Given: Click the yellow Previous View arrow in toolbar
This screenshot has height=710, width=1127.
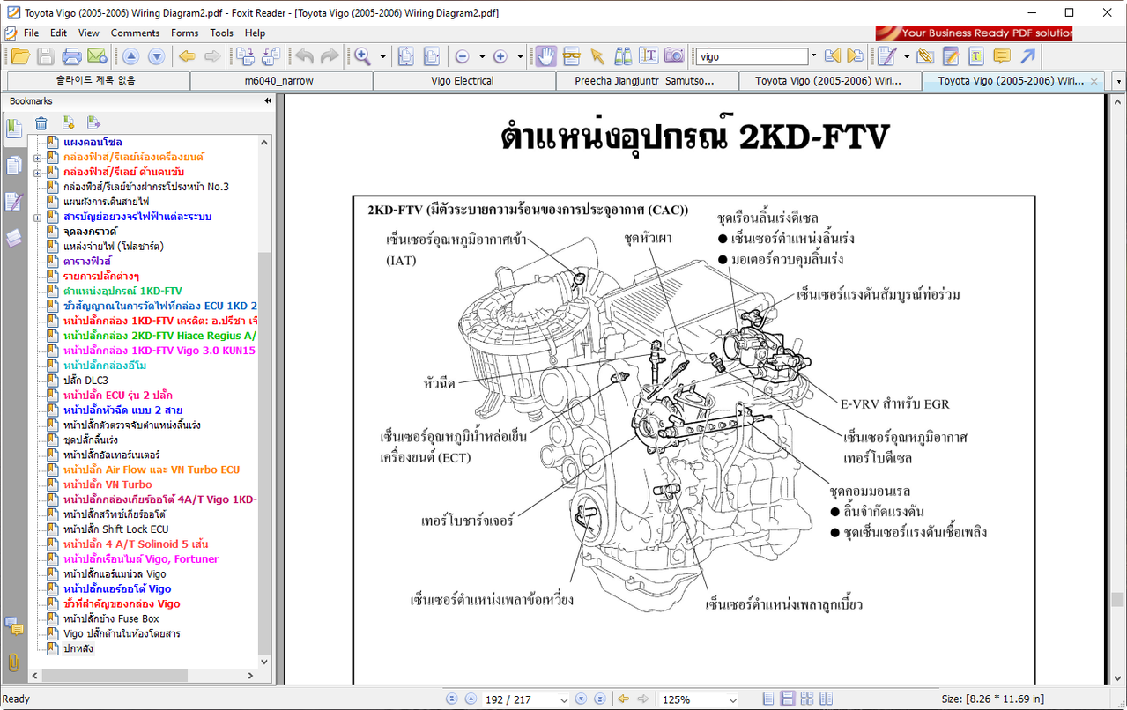Looking at the screenshot, I should pos(187,56).
